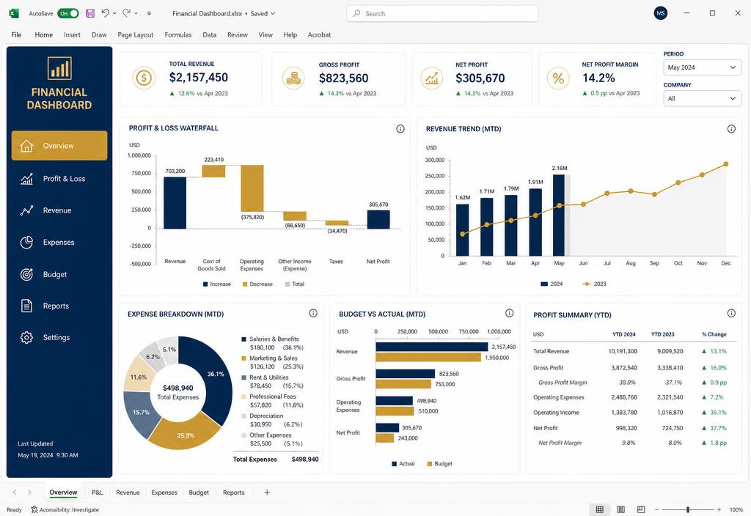Image resolution: width=751 pixels, height=516 pixels.
Task: Click the Gross Profit coins stack icon
Action: [x=293, y=78]
